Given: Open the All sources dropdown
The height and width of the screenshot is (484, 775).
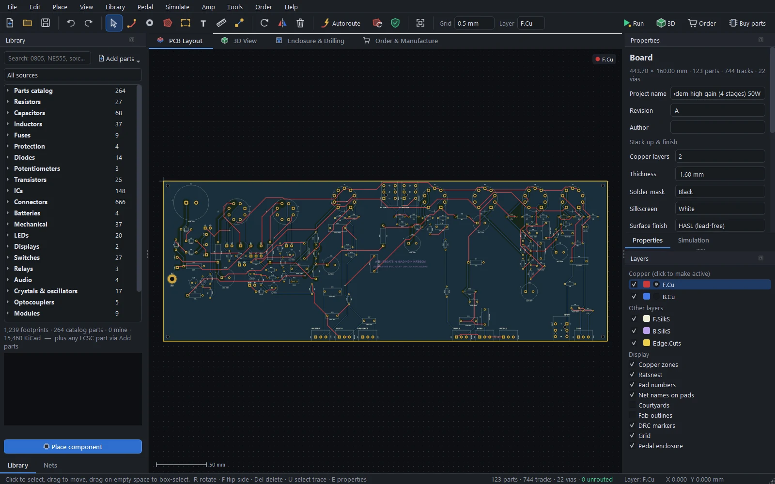Looking at the screenshot, I should point(73,75).
